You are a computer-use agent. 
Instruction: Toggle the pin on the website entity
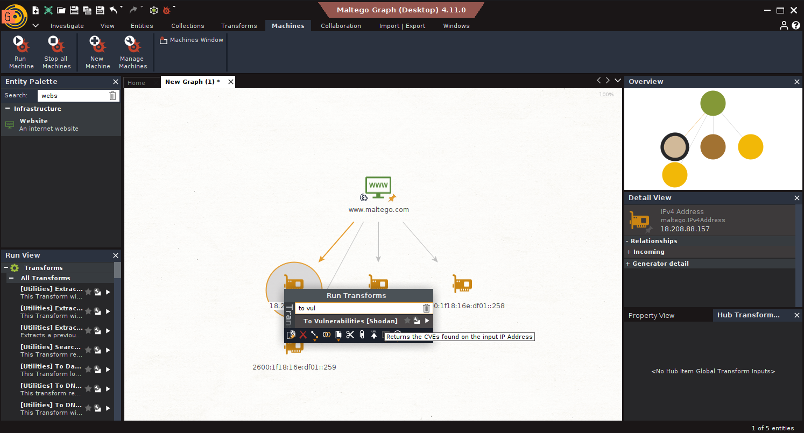(392, 198)
